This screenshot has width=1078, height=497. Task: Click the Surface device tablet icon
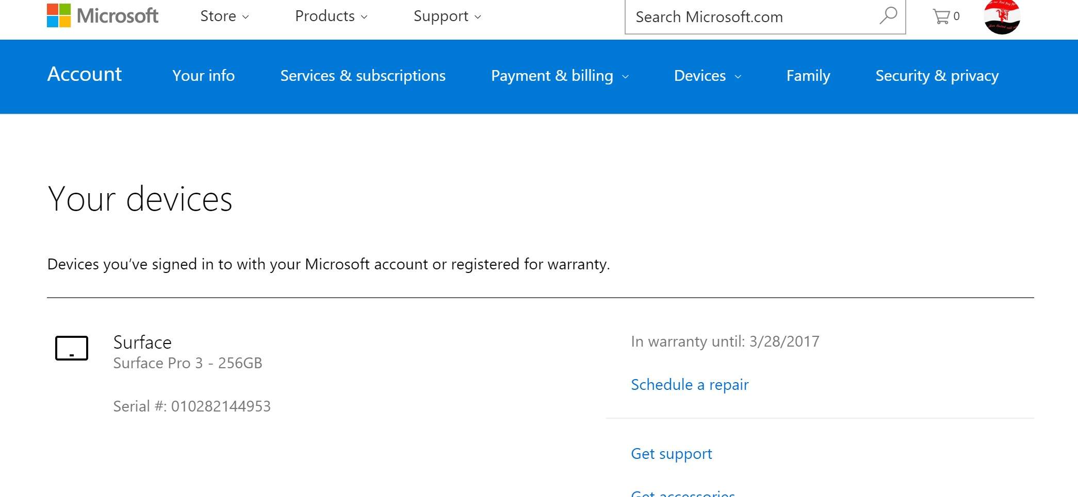72,348
